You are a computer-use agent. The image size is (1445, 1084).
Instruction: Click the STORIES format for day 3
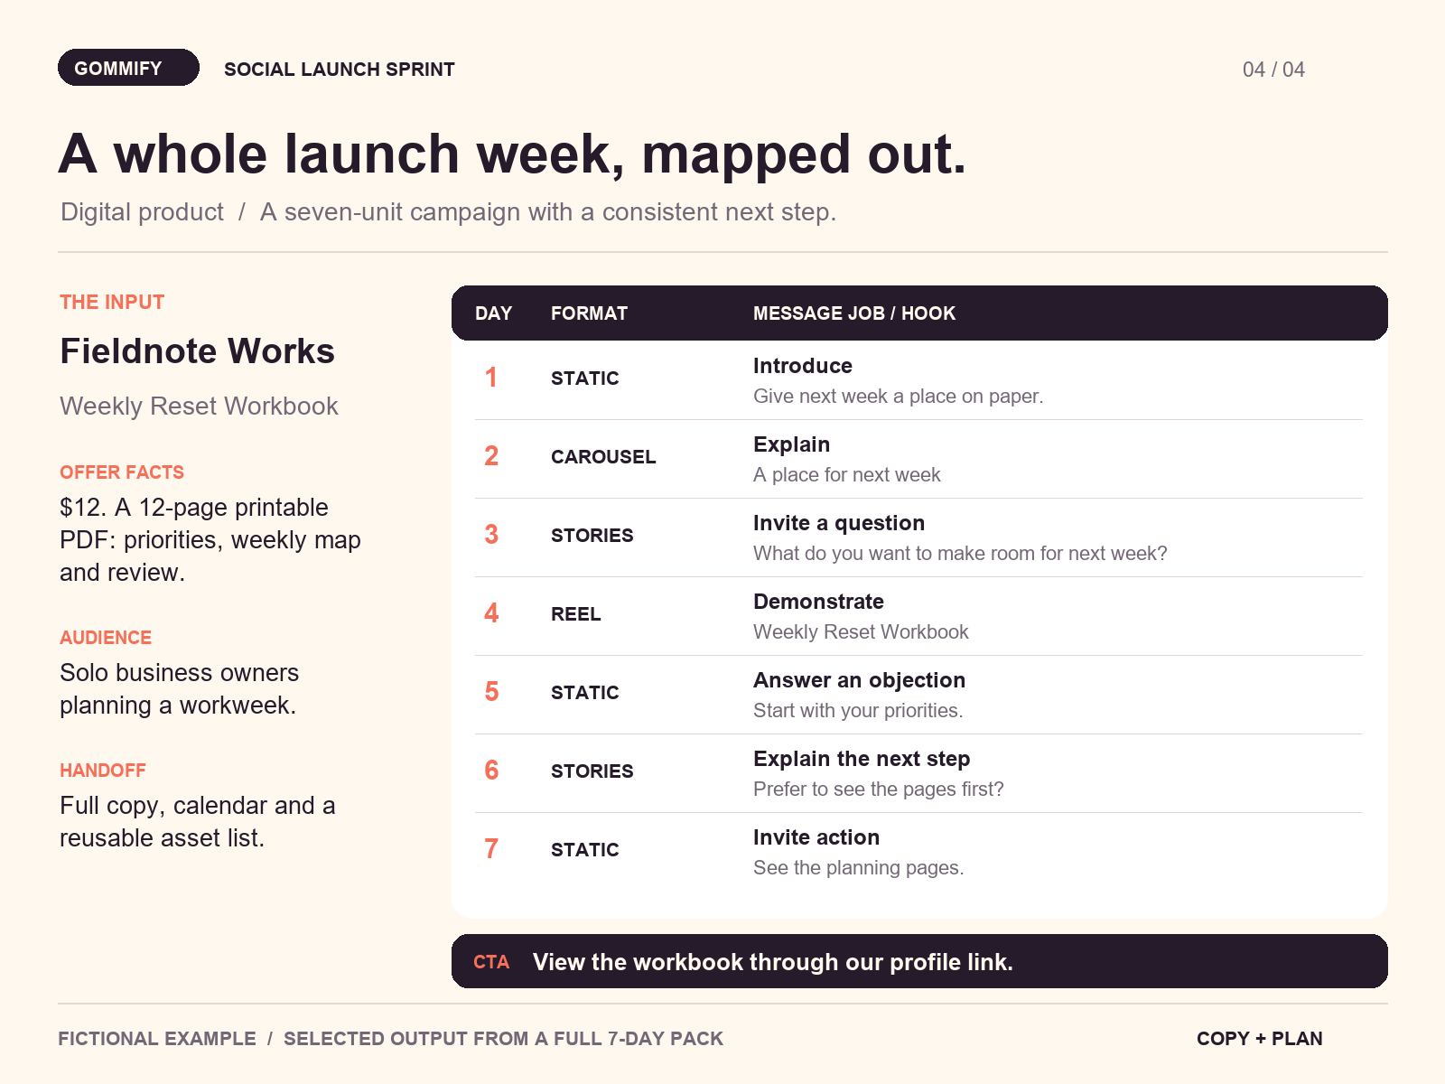click(592, 536)
